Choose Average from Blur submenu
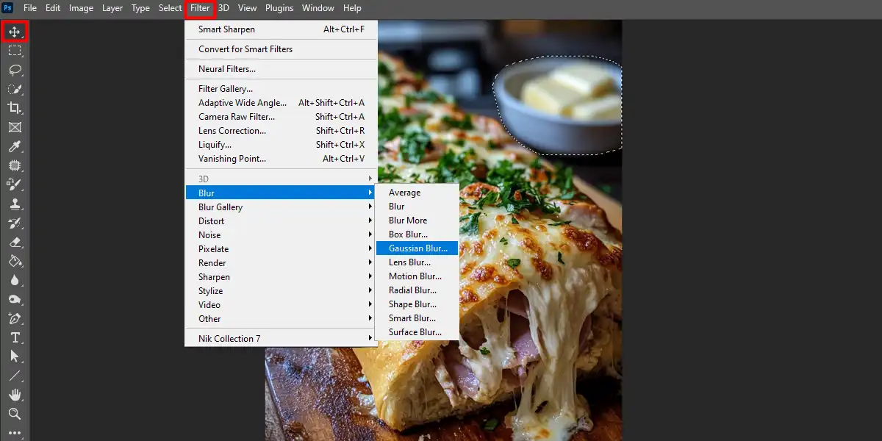The height and width of the screenshot is (441, 882). (417, 193)
